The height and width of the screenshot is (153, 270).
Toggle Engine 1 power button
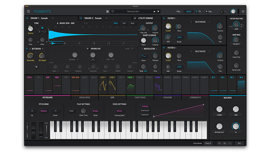[27, 18]
